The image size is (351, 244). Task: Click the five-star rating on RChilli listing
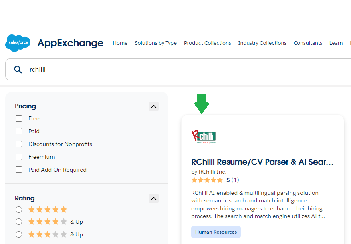click(x=207, y=180)
